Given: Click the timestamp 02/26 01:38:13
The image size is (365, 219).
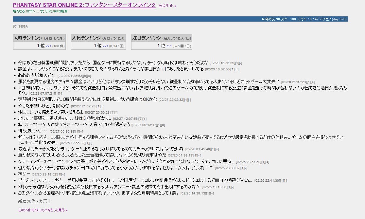Looking at the screenshot, I should pos(181,155).
